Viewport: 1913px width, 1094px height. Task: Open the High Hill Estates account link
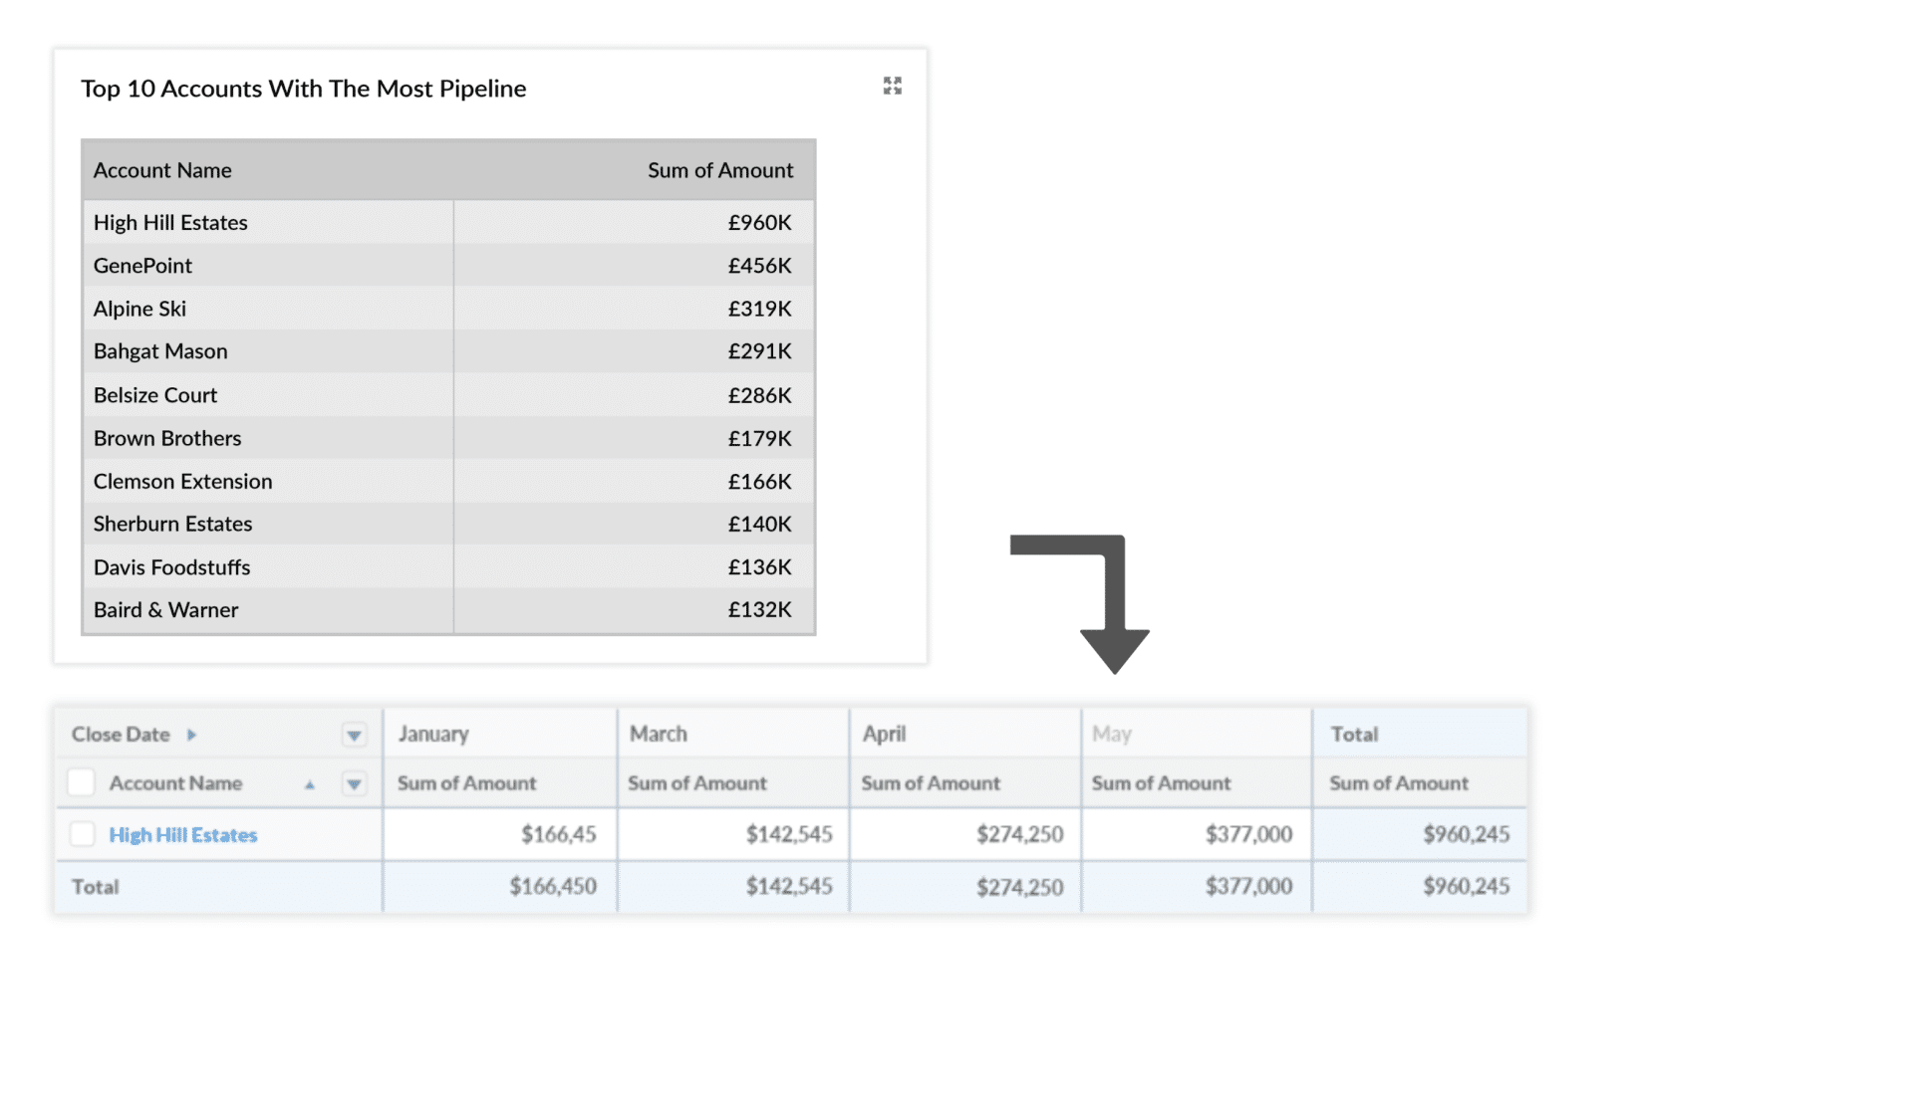(x=182, y=834)
